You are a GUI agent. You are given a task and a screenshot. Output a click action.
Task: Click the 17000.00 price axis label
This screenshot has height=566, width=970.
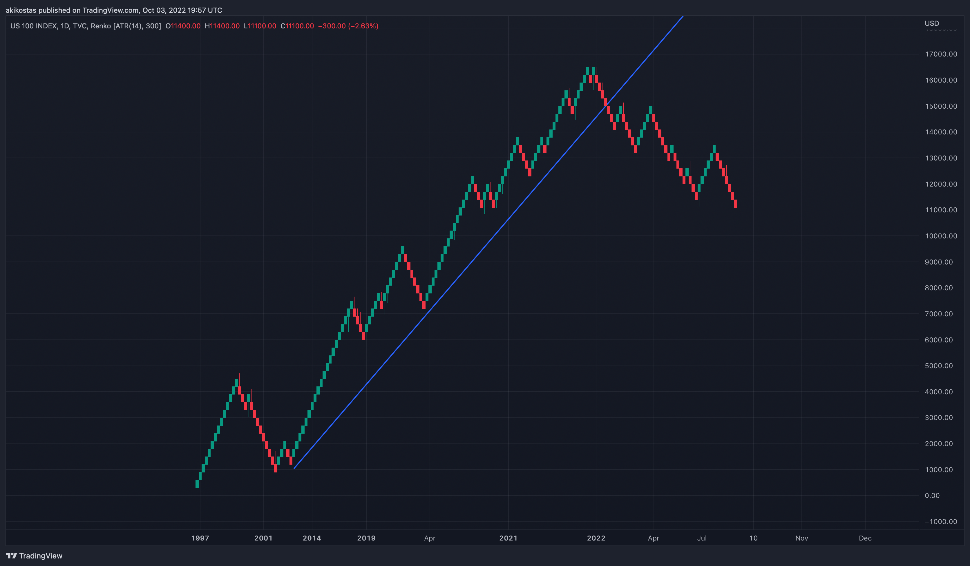pyautogui.click(x=941, y=54)
